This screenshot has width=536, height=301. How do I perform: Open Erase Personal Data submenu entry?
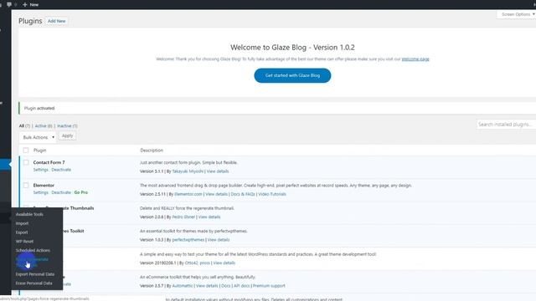(33, 283)
